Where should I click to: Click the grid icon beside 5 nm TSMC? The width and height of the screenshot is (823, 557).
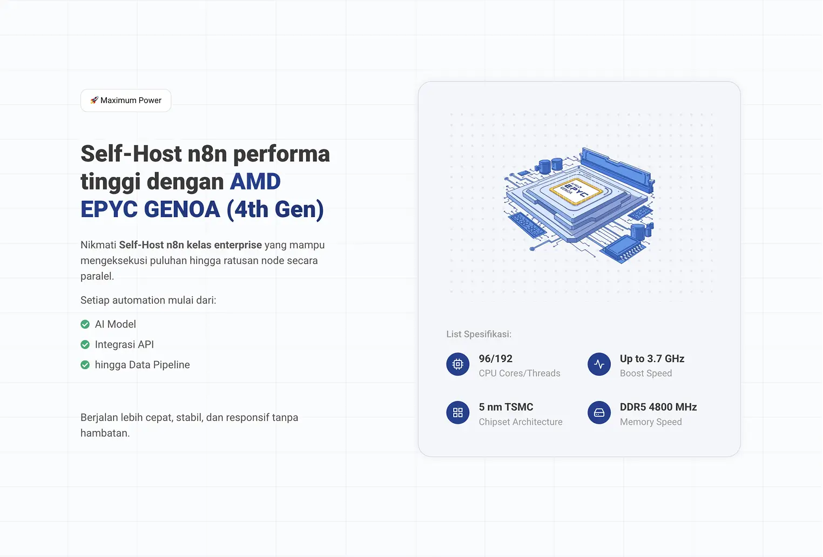tap(458, 413)
